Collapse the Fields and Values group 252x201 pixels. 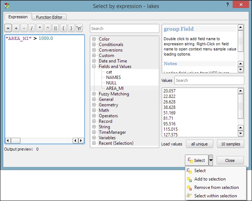point(94,67)
